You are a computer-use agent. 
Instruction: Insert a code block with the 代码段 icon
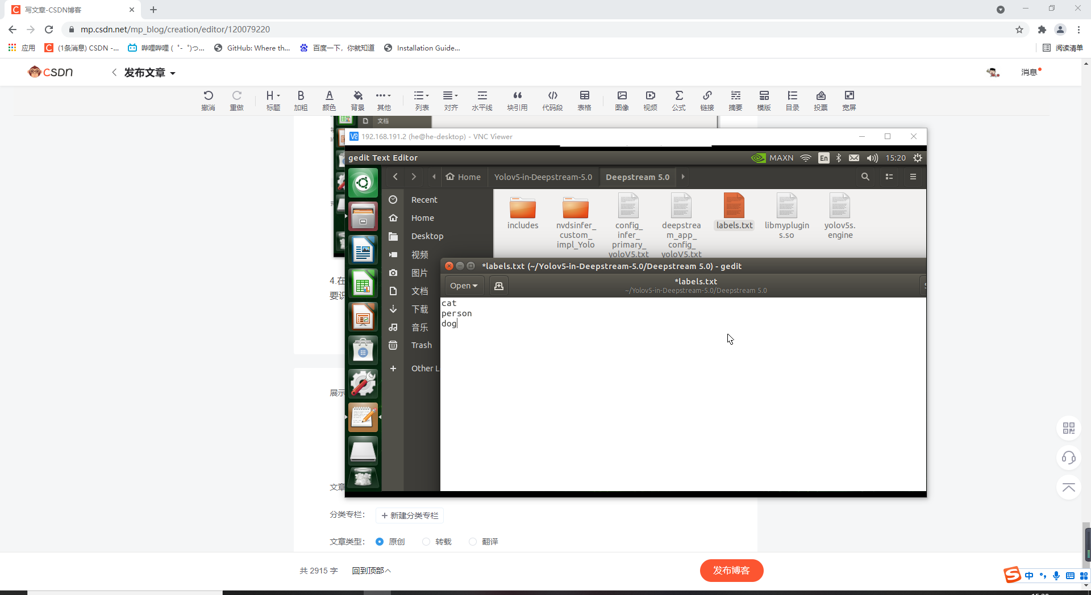pyautogui.click(x=552, y=100)
